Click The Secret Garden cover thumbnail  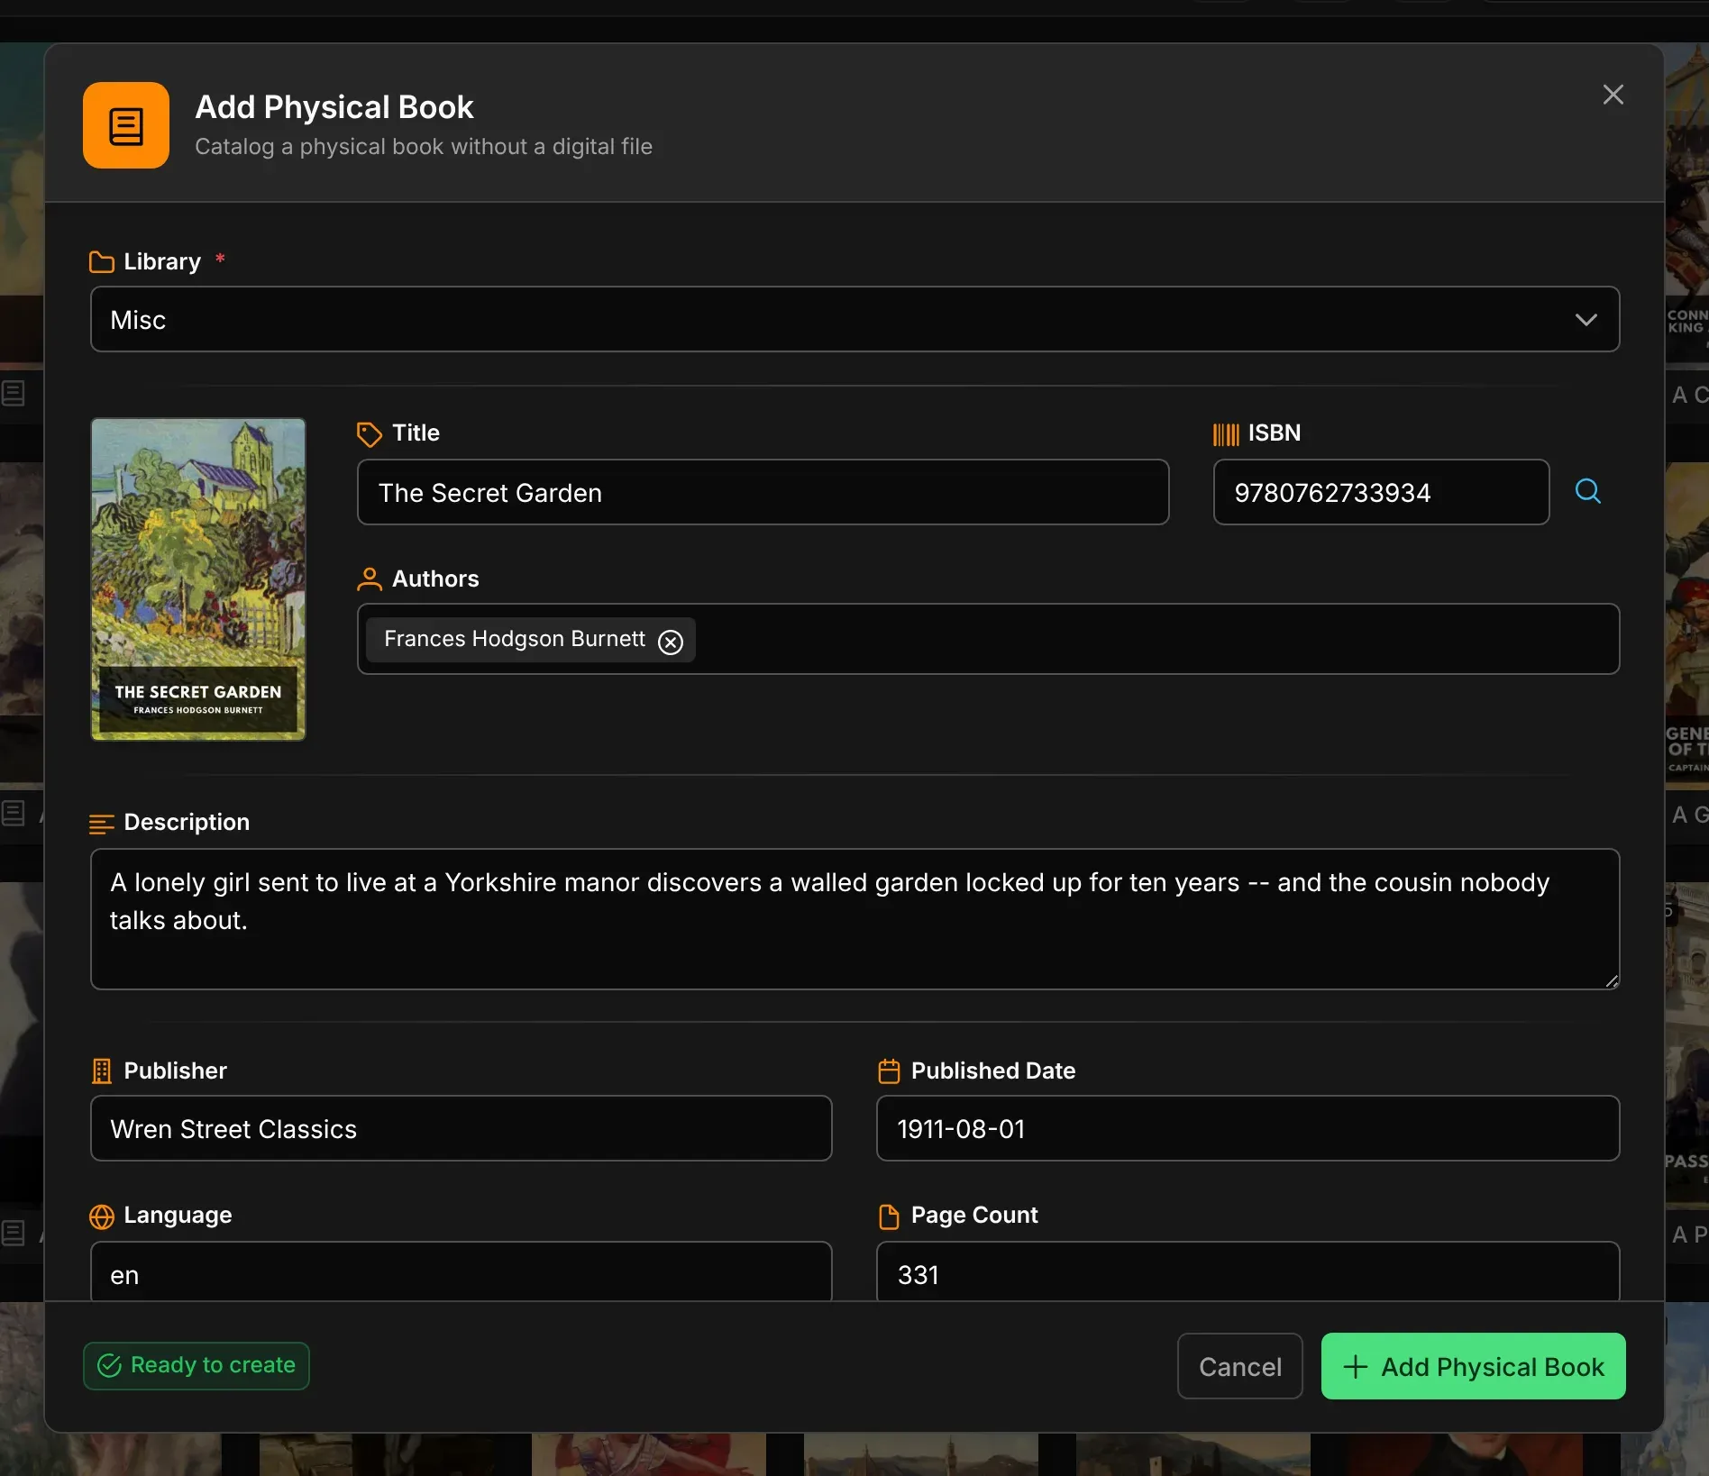tap(198, 579)
